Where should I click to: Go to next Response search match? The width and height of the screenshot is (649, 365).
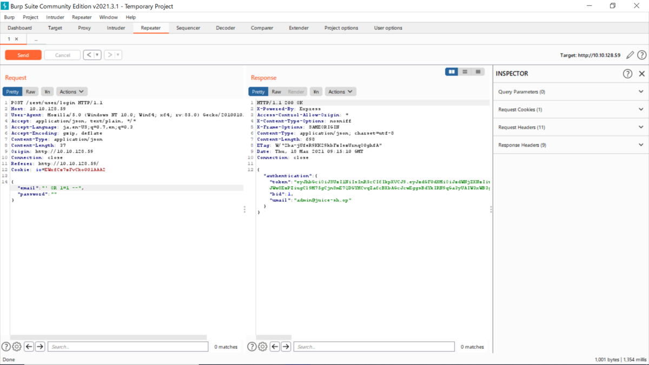click(x=286, y=347)
